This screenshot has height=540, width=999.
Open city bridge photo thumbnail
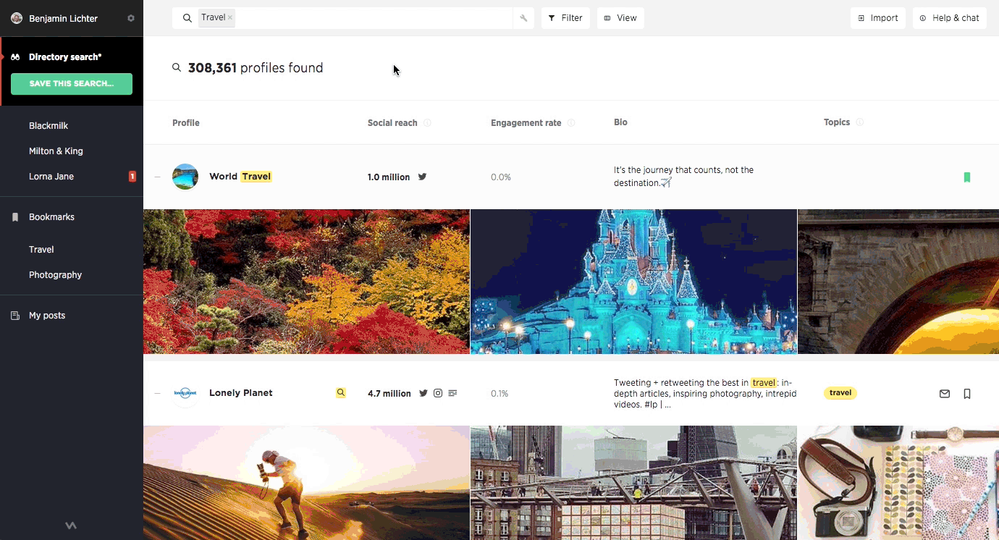point(633,483)
